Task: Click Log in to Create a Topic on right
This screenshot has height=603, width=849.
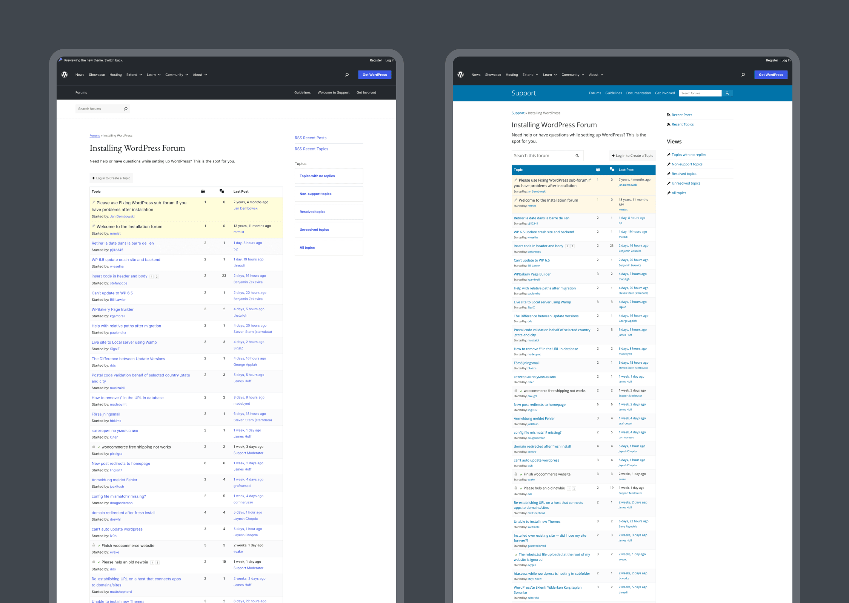Action: coord(632,156)
